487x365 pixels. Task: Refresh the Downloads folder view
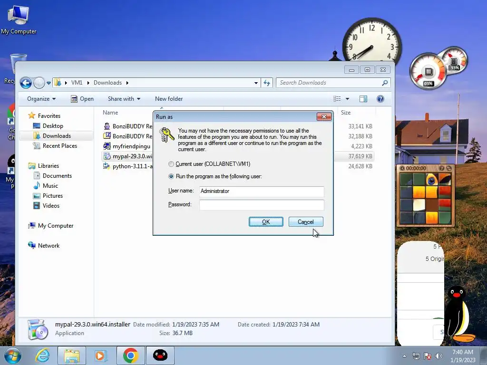coord(266,83)
